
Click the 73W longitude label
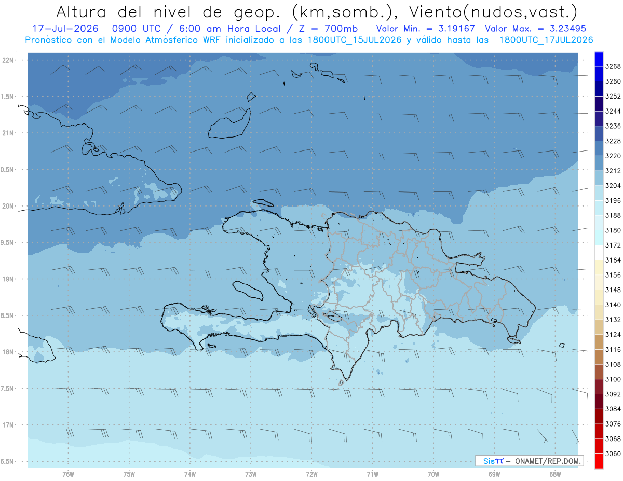(x=251, y=474)
